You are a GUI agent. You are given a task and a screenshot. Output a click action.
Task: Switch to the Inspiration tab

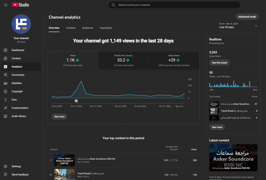[106, 28]
